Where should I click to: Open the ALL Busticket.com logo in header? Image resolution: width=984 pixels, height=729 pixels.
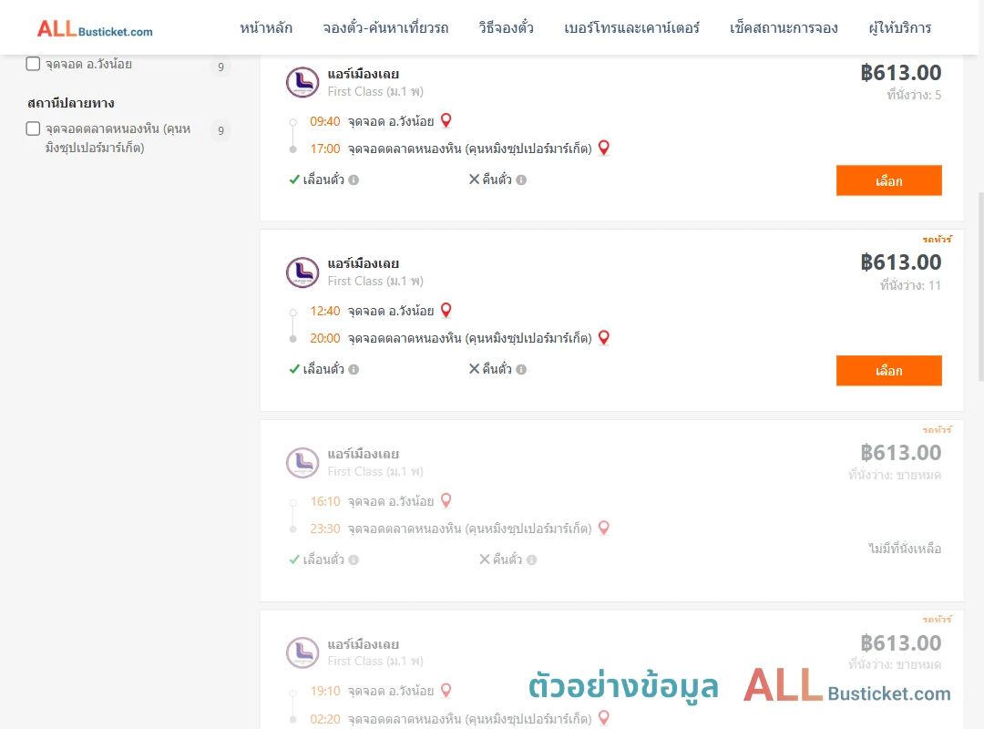[95, 29]
